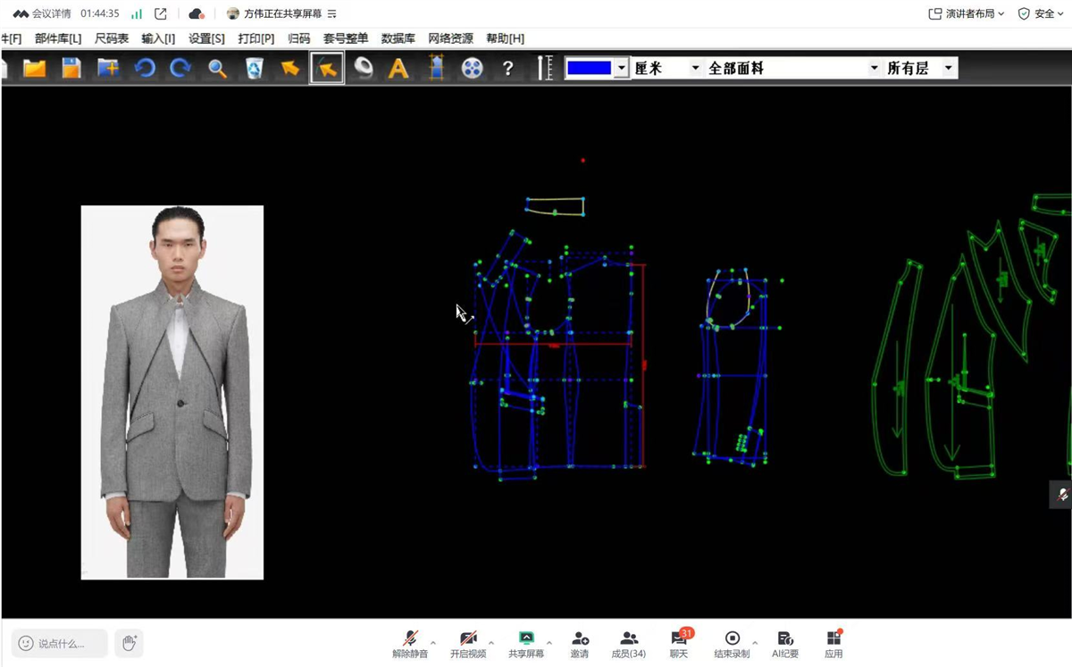Open help via question mark icon
This screenshot has height=667, width=1072.
pos(507,68)
